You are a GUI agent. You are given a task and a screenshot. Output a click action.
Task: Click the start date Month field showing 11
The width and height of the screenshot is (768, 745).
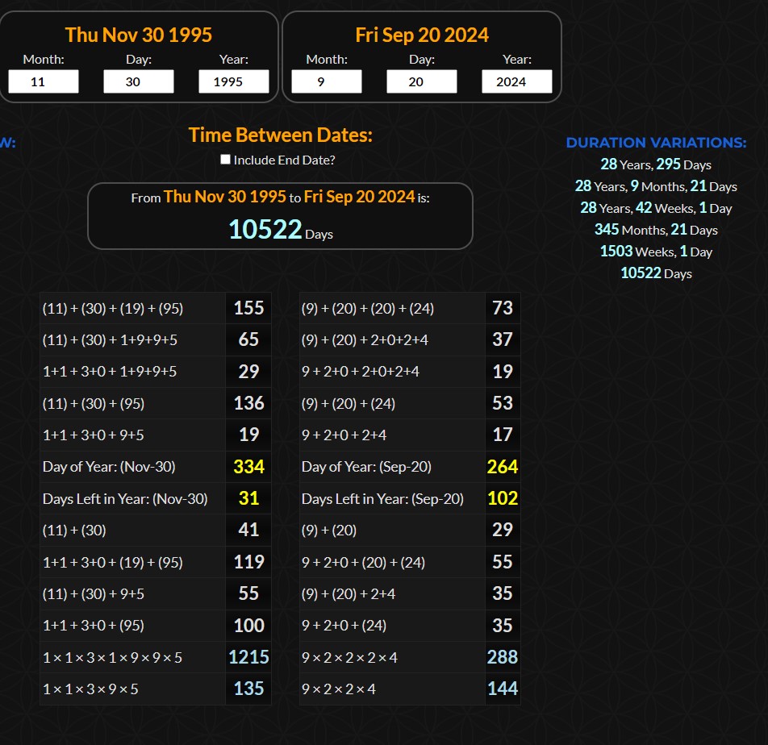pyautogui.click(x=44, y=81)
